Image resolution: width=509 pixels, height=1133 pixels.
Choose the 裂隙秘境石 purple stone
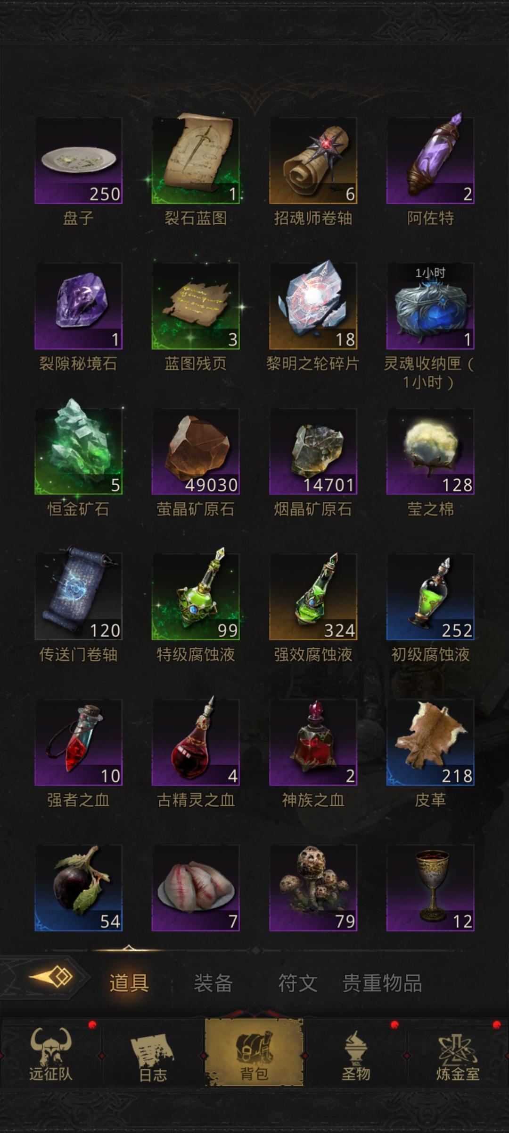tap(78, 306)
